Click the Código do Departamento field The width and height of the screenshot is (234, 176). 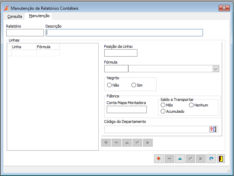coord(157,130)
